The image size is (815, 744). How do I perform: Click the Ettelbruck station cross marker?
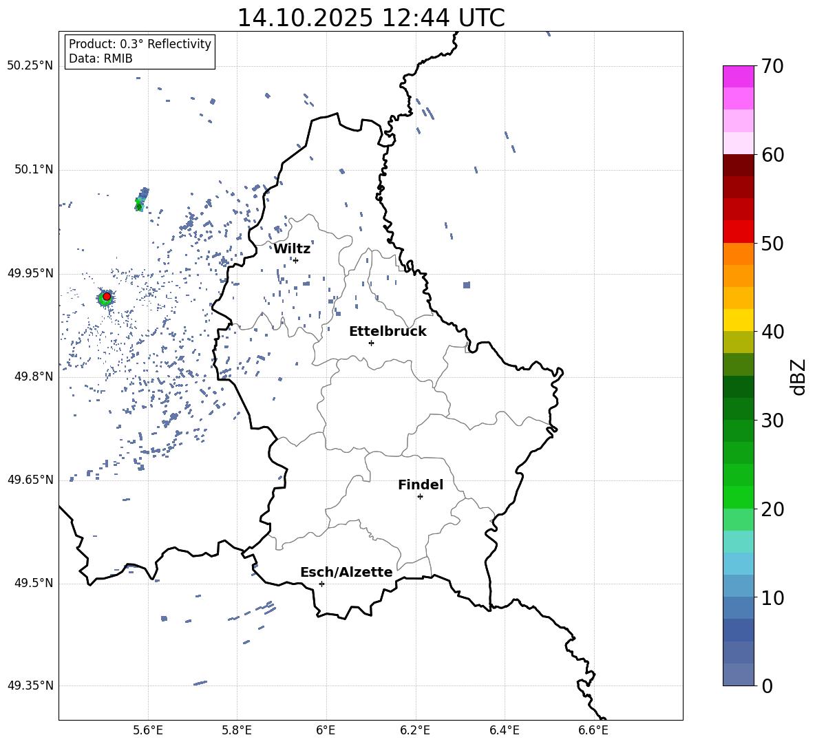tap(371, 343)
